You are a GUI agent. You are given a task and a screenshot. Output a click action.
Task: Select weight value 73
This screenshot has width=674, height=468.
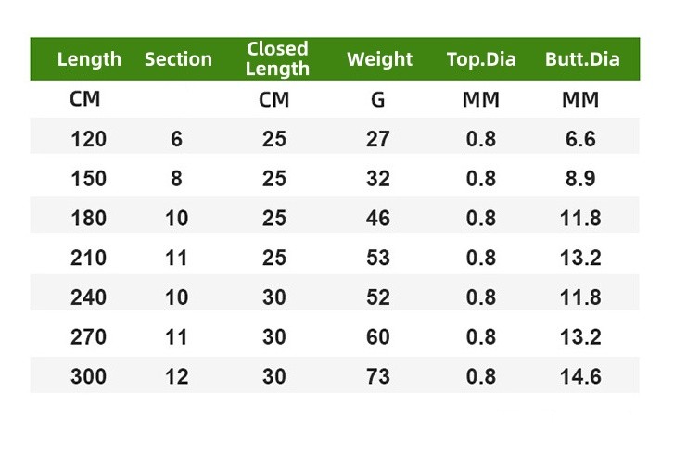(x=378, y=376)
